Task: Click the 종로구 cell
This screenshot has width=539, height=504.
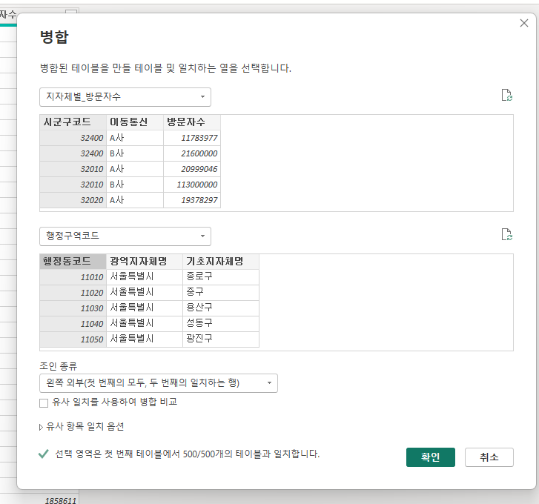Action: coord(221,277)
